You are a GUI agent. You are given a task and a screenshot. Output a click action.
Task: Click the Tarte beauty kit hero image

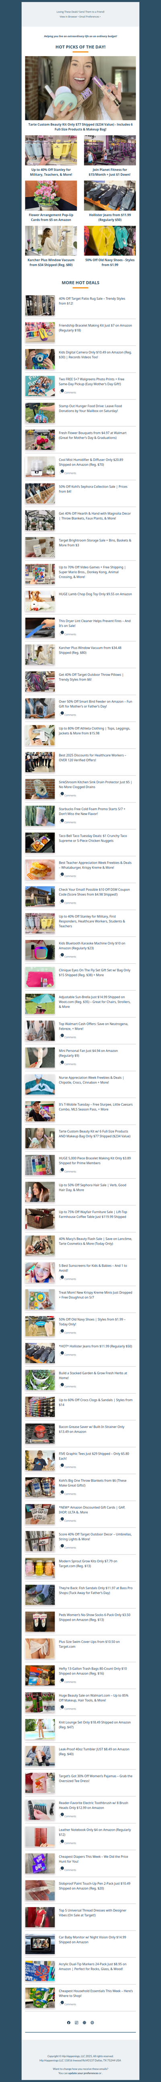[x=80, y=88]
